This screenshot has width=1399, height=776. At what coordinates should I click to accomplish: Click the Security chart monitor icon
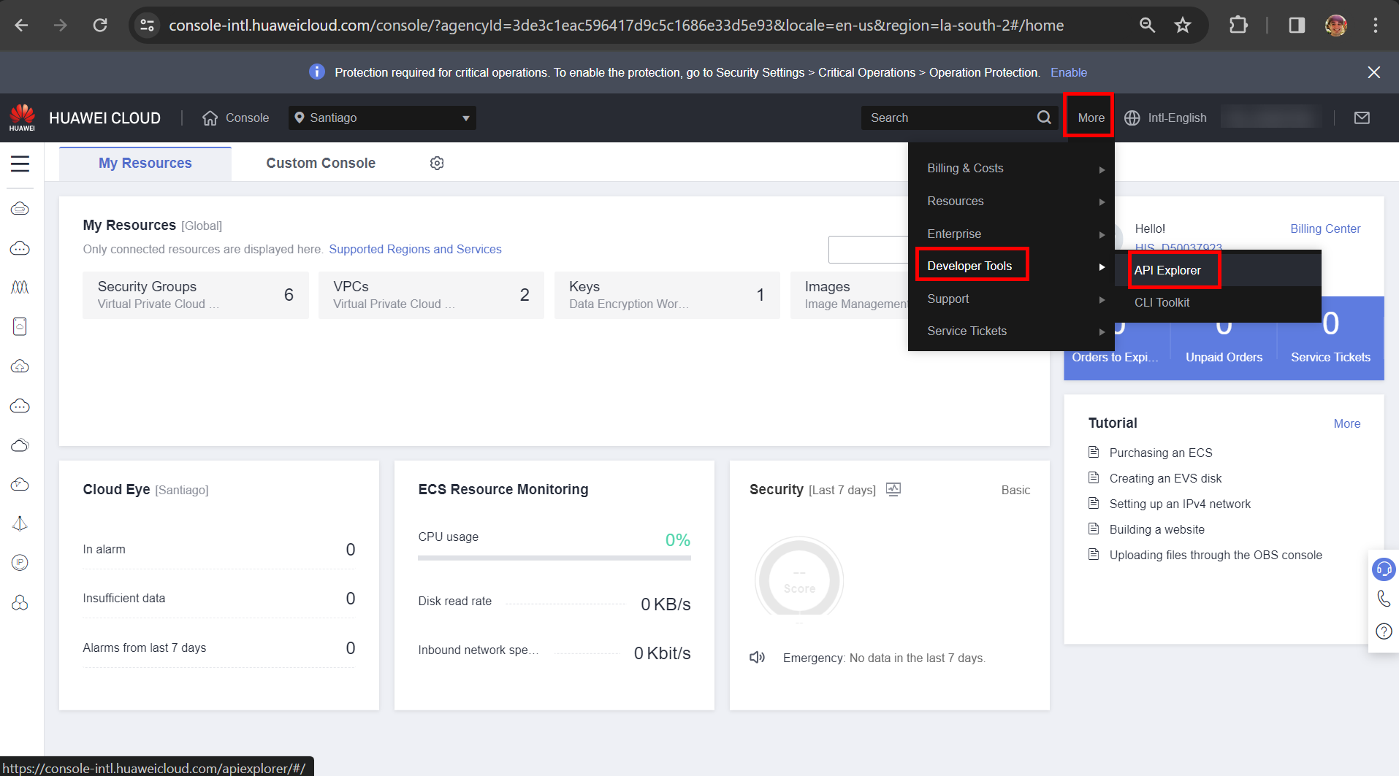(x=893, y=489)
